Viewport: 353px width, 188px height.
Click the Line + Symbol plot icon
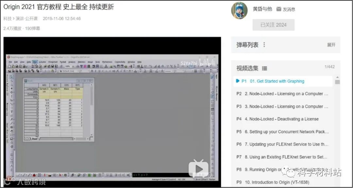(29, 175)
